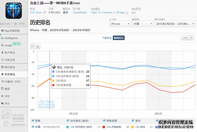This screenshot has height=132, width=197.
Task: Click the speech bubble icon beside 评价
Action: tap(2, 103)
